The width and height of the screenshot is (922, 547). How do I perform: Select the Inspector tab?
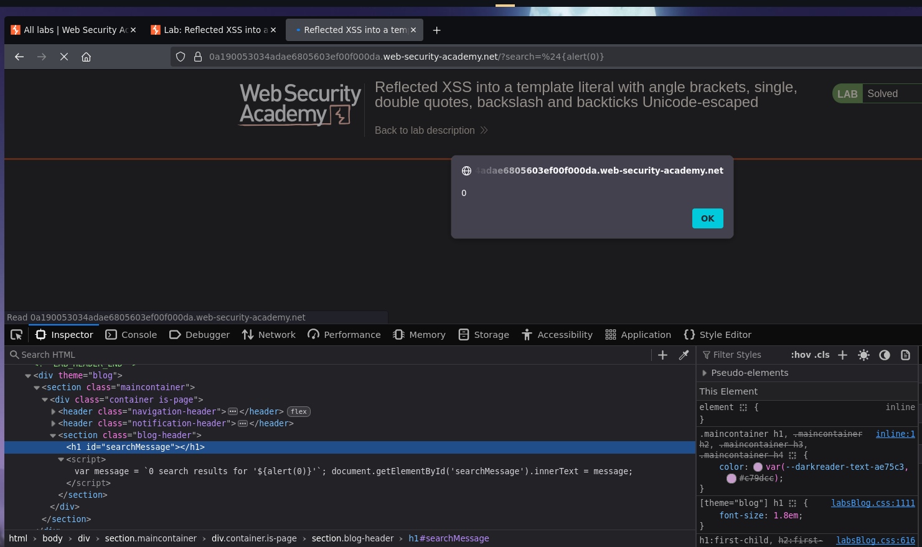(x=64, y=335)
